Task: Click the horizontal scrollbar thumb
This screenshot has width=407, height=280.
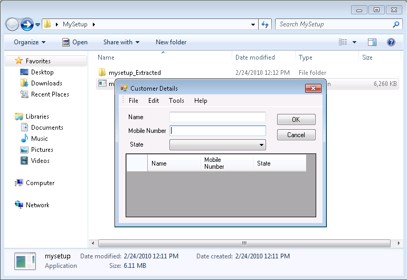Action: click(244, 243)
